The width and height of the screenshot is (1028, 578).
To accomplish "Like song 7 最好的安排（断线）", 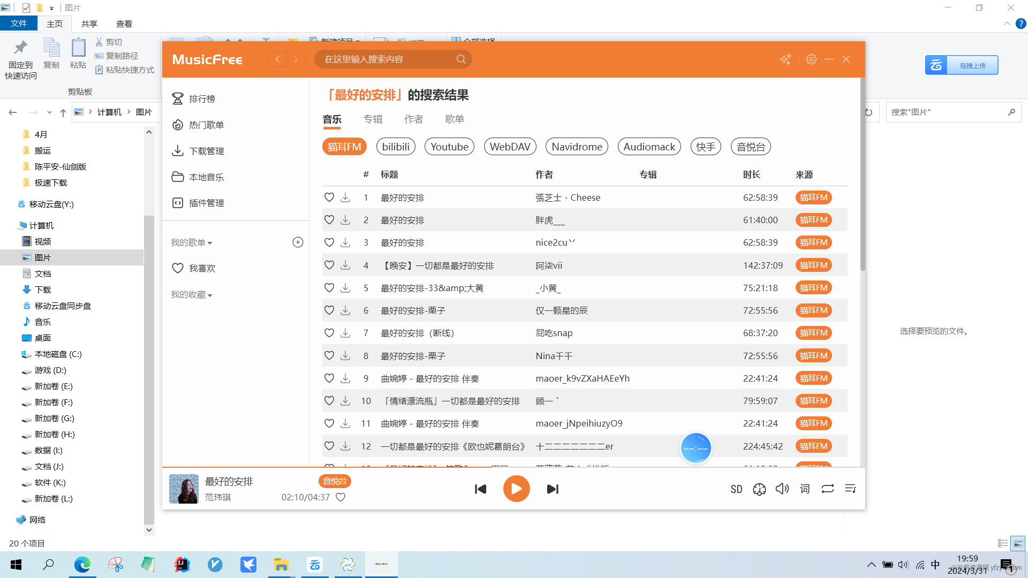I will (329, 333).
